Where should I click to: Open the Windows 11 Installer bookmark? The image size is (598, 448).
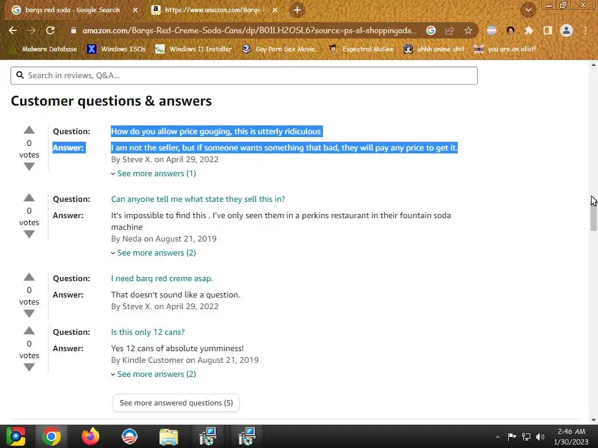click(x=194, y=49)
